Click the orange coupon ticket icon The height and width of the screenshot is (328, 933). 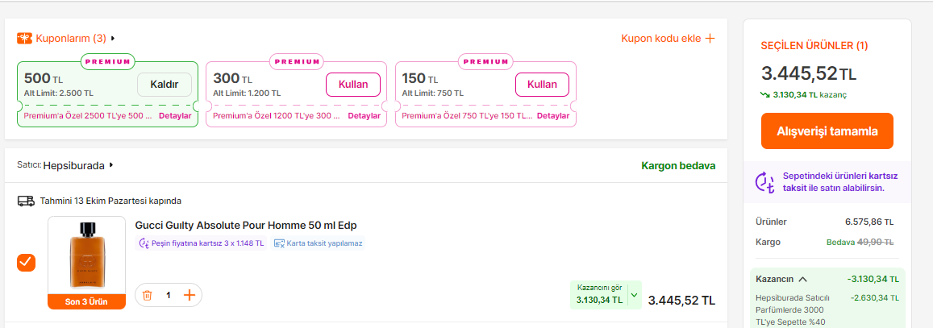coord(24,38)
